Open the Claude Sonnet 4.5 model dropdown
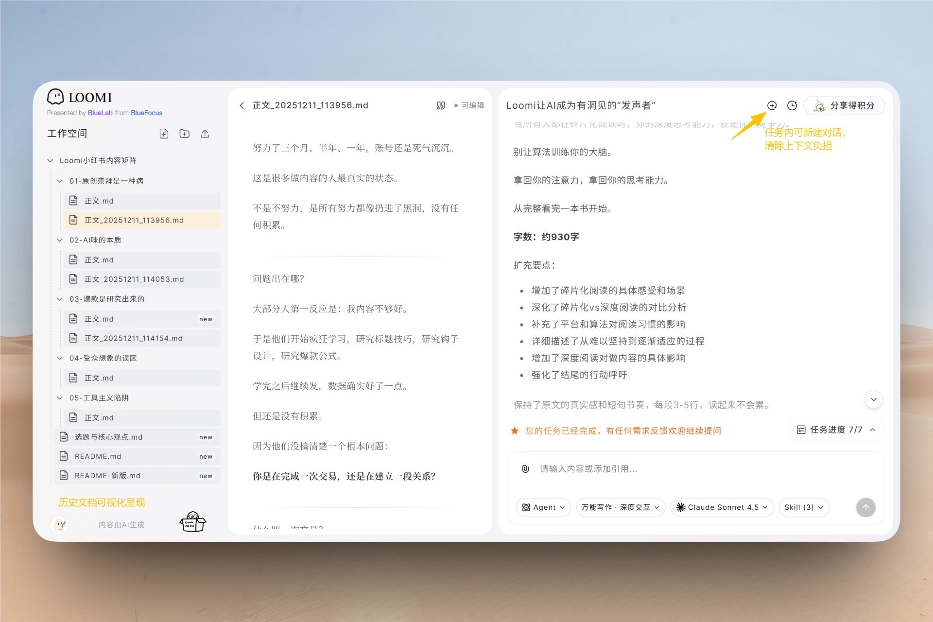Image resolution: width=933 pixels, height=622 pixels. [x=721, y=507]
